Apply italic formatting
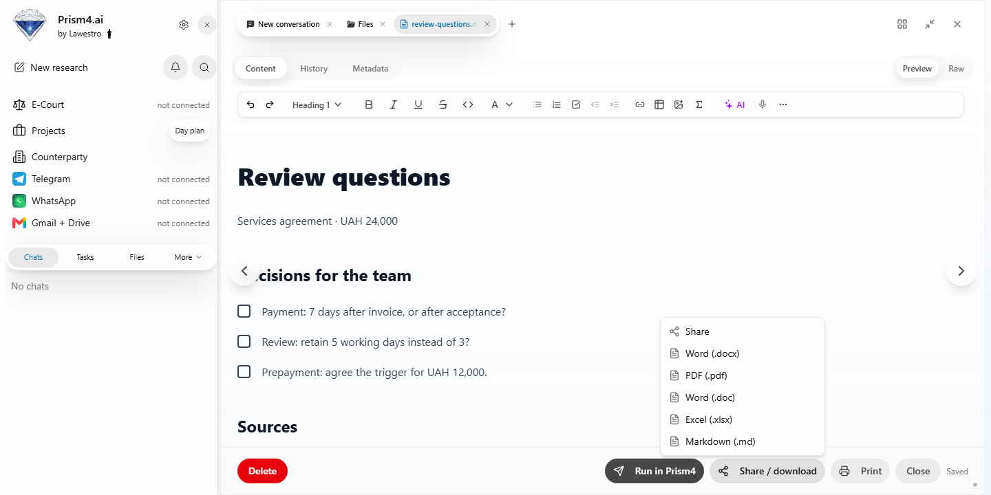991x495 pixels. tap(394, 104)
